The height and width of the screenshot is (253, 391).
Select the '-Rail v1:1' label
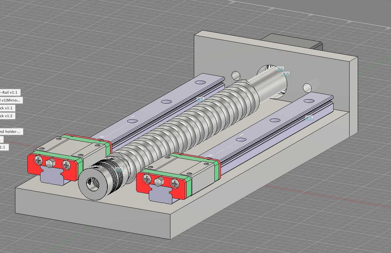10,92
